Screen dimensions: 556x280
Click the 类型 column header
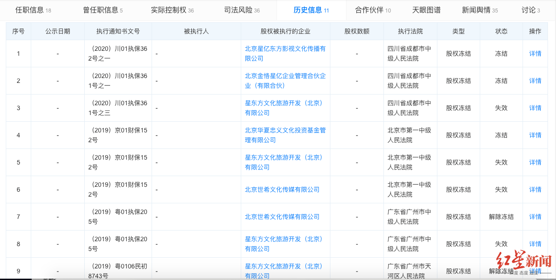click(x=458, y=31)
